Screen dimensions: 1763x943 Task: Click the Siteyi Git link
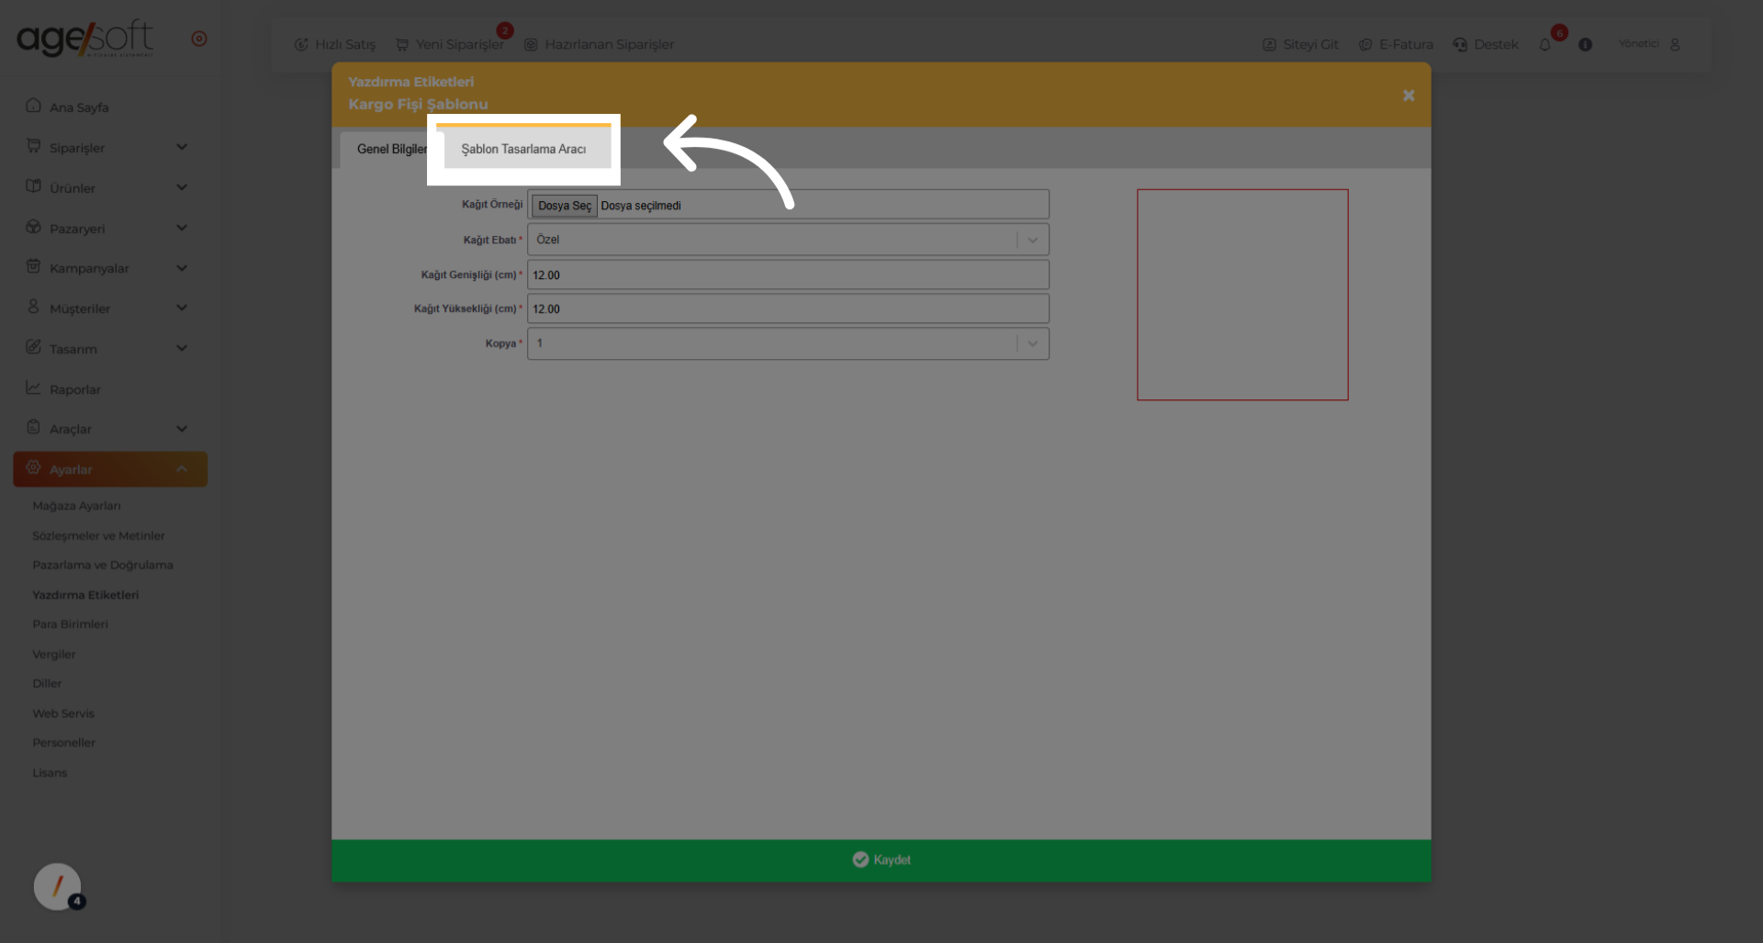click(1300, 44)
